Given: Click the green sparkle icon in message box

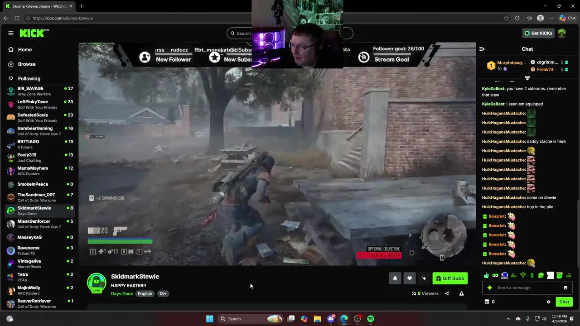Looking at the screenshot, I should [x=489, y=288].
